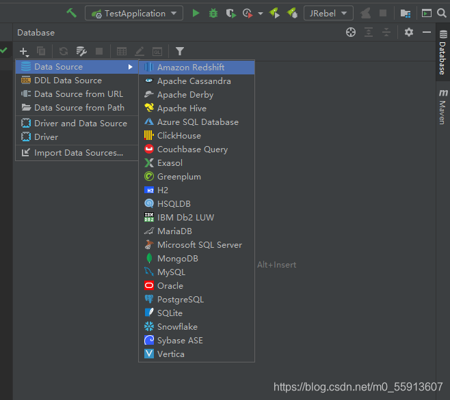
Task: Open Data Source Properties wrench icon
Action: pos(81,51)
